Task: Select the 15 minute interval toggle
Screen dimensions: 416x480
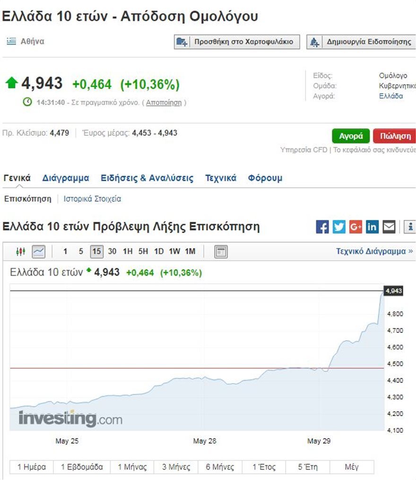Action: (96, 252)
